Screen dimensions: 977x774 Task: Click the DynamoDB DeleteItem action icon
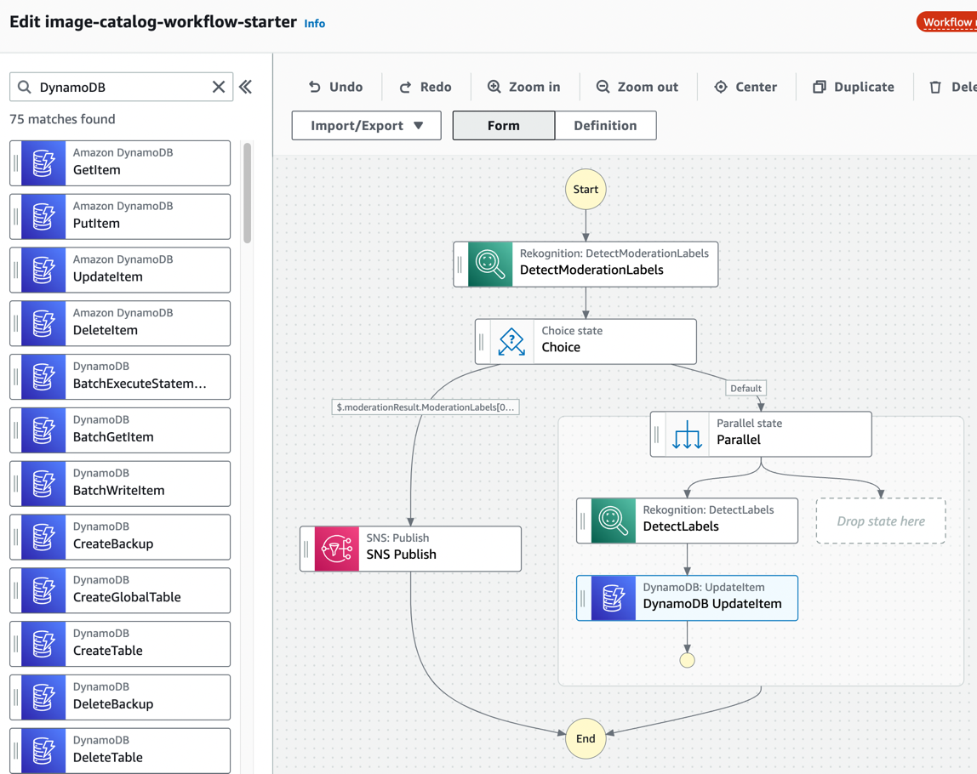pos(43,324)
